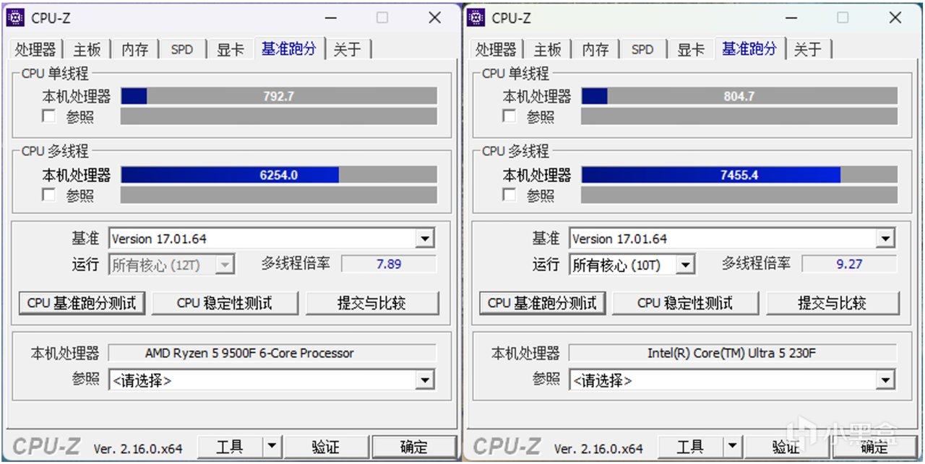
Task: Click 确定 button in right window
Action: click(875, 447)
